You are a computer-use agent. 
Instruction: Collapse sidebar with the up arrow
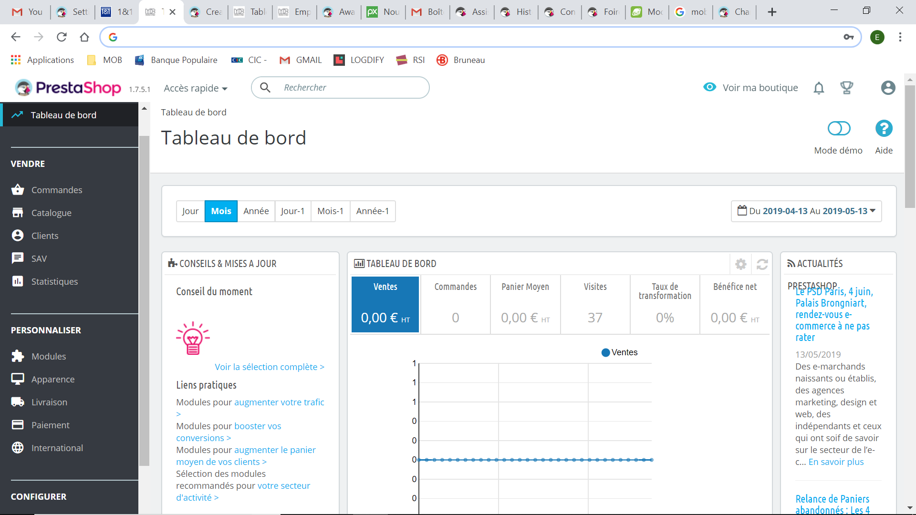point(144,109)
